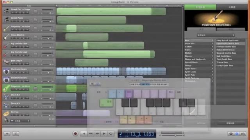The image size is (250, 140).
Task: Start recording with the red record button
Action: (75, 134)
